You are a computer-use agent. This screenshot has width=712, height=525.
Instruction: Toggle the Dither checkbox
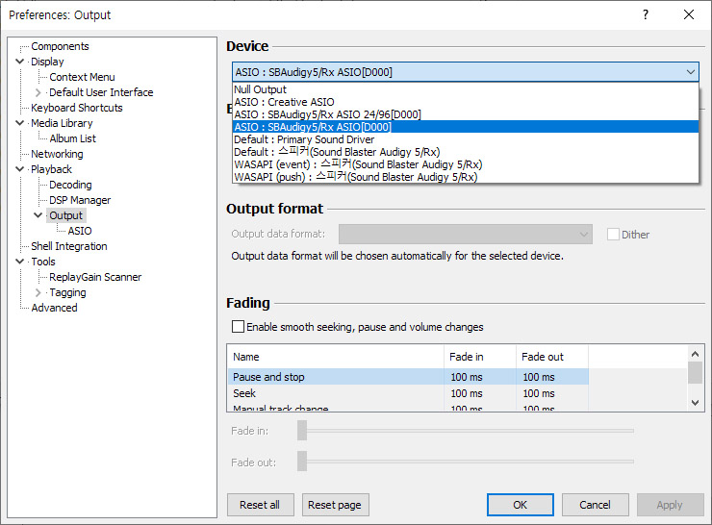pos(613,234)
